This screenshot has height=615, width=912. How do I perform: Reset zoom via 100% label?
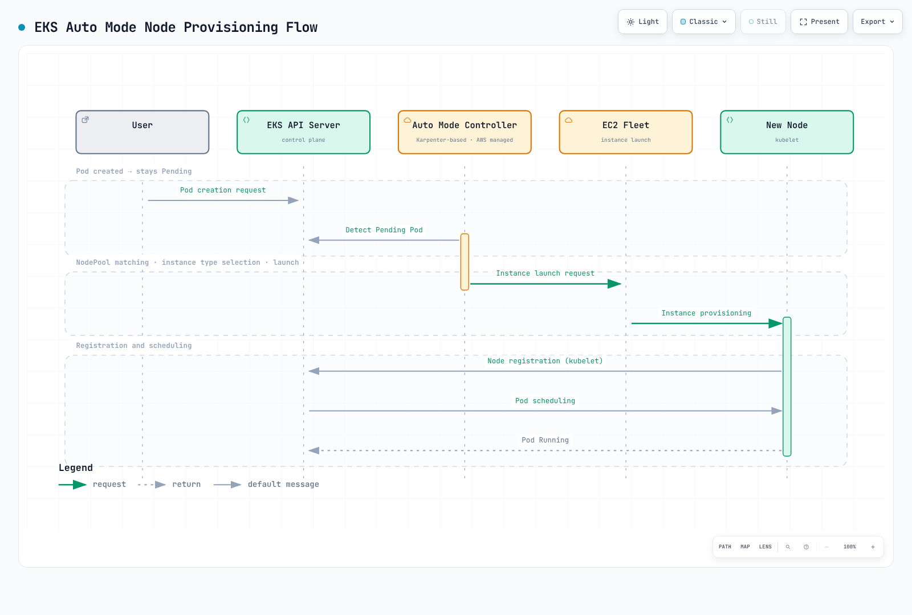(x=850, y=547)
